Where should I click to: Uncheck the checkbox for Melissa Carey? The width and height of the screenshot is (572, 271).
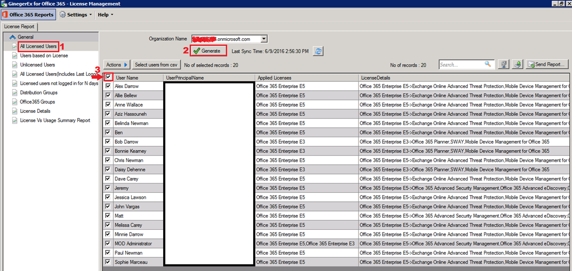[x=108, y=225]
